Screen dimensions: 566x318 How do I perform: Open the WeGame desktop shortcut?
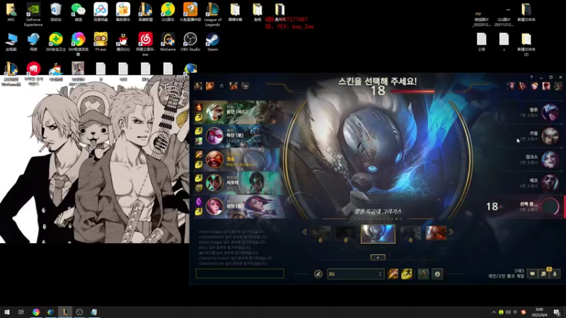click(168, 42)
